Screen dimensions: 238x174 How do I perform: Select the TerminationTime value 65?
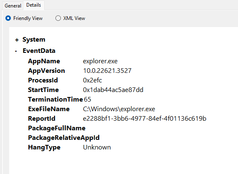(88, 99)
